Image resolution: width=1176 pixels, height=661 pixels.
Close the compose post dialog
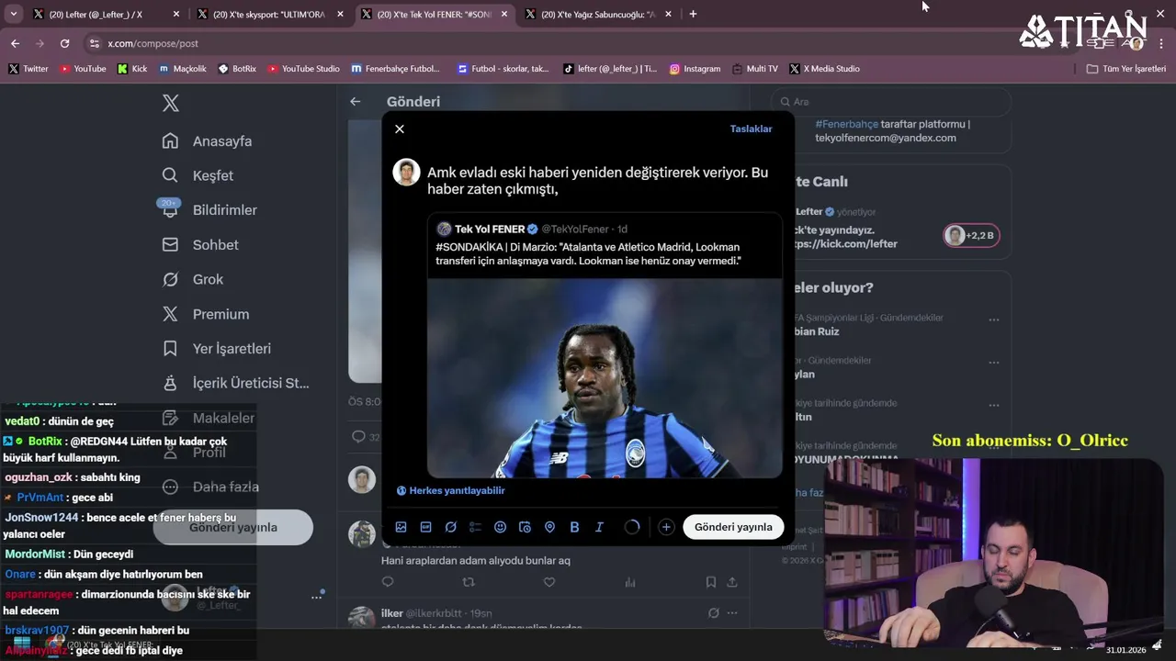(400, 129)
